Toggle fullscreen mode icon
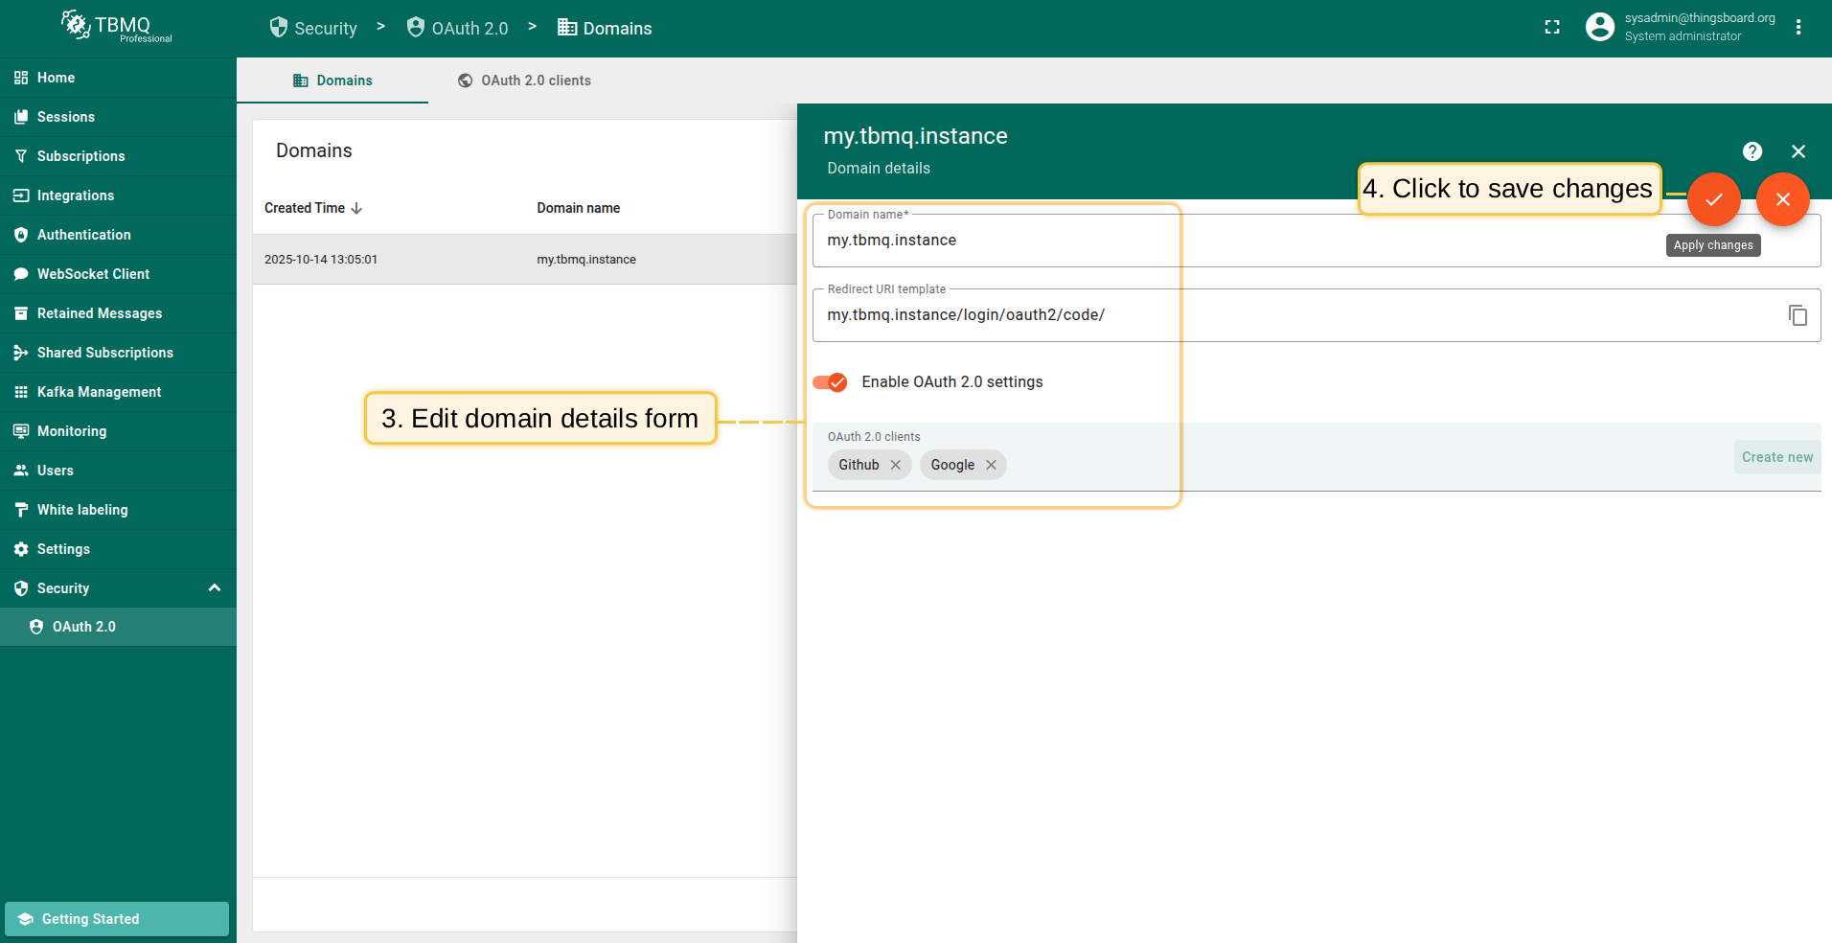 coord(1552,28)
